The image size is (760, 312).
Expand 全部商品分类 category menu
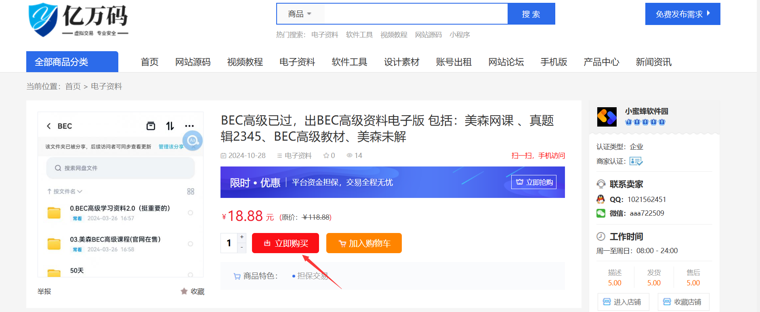[72, 62]
